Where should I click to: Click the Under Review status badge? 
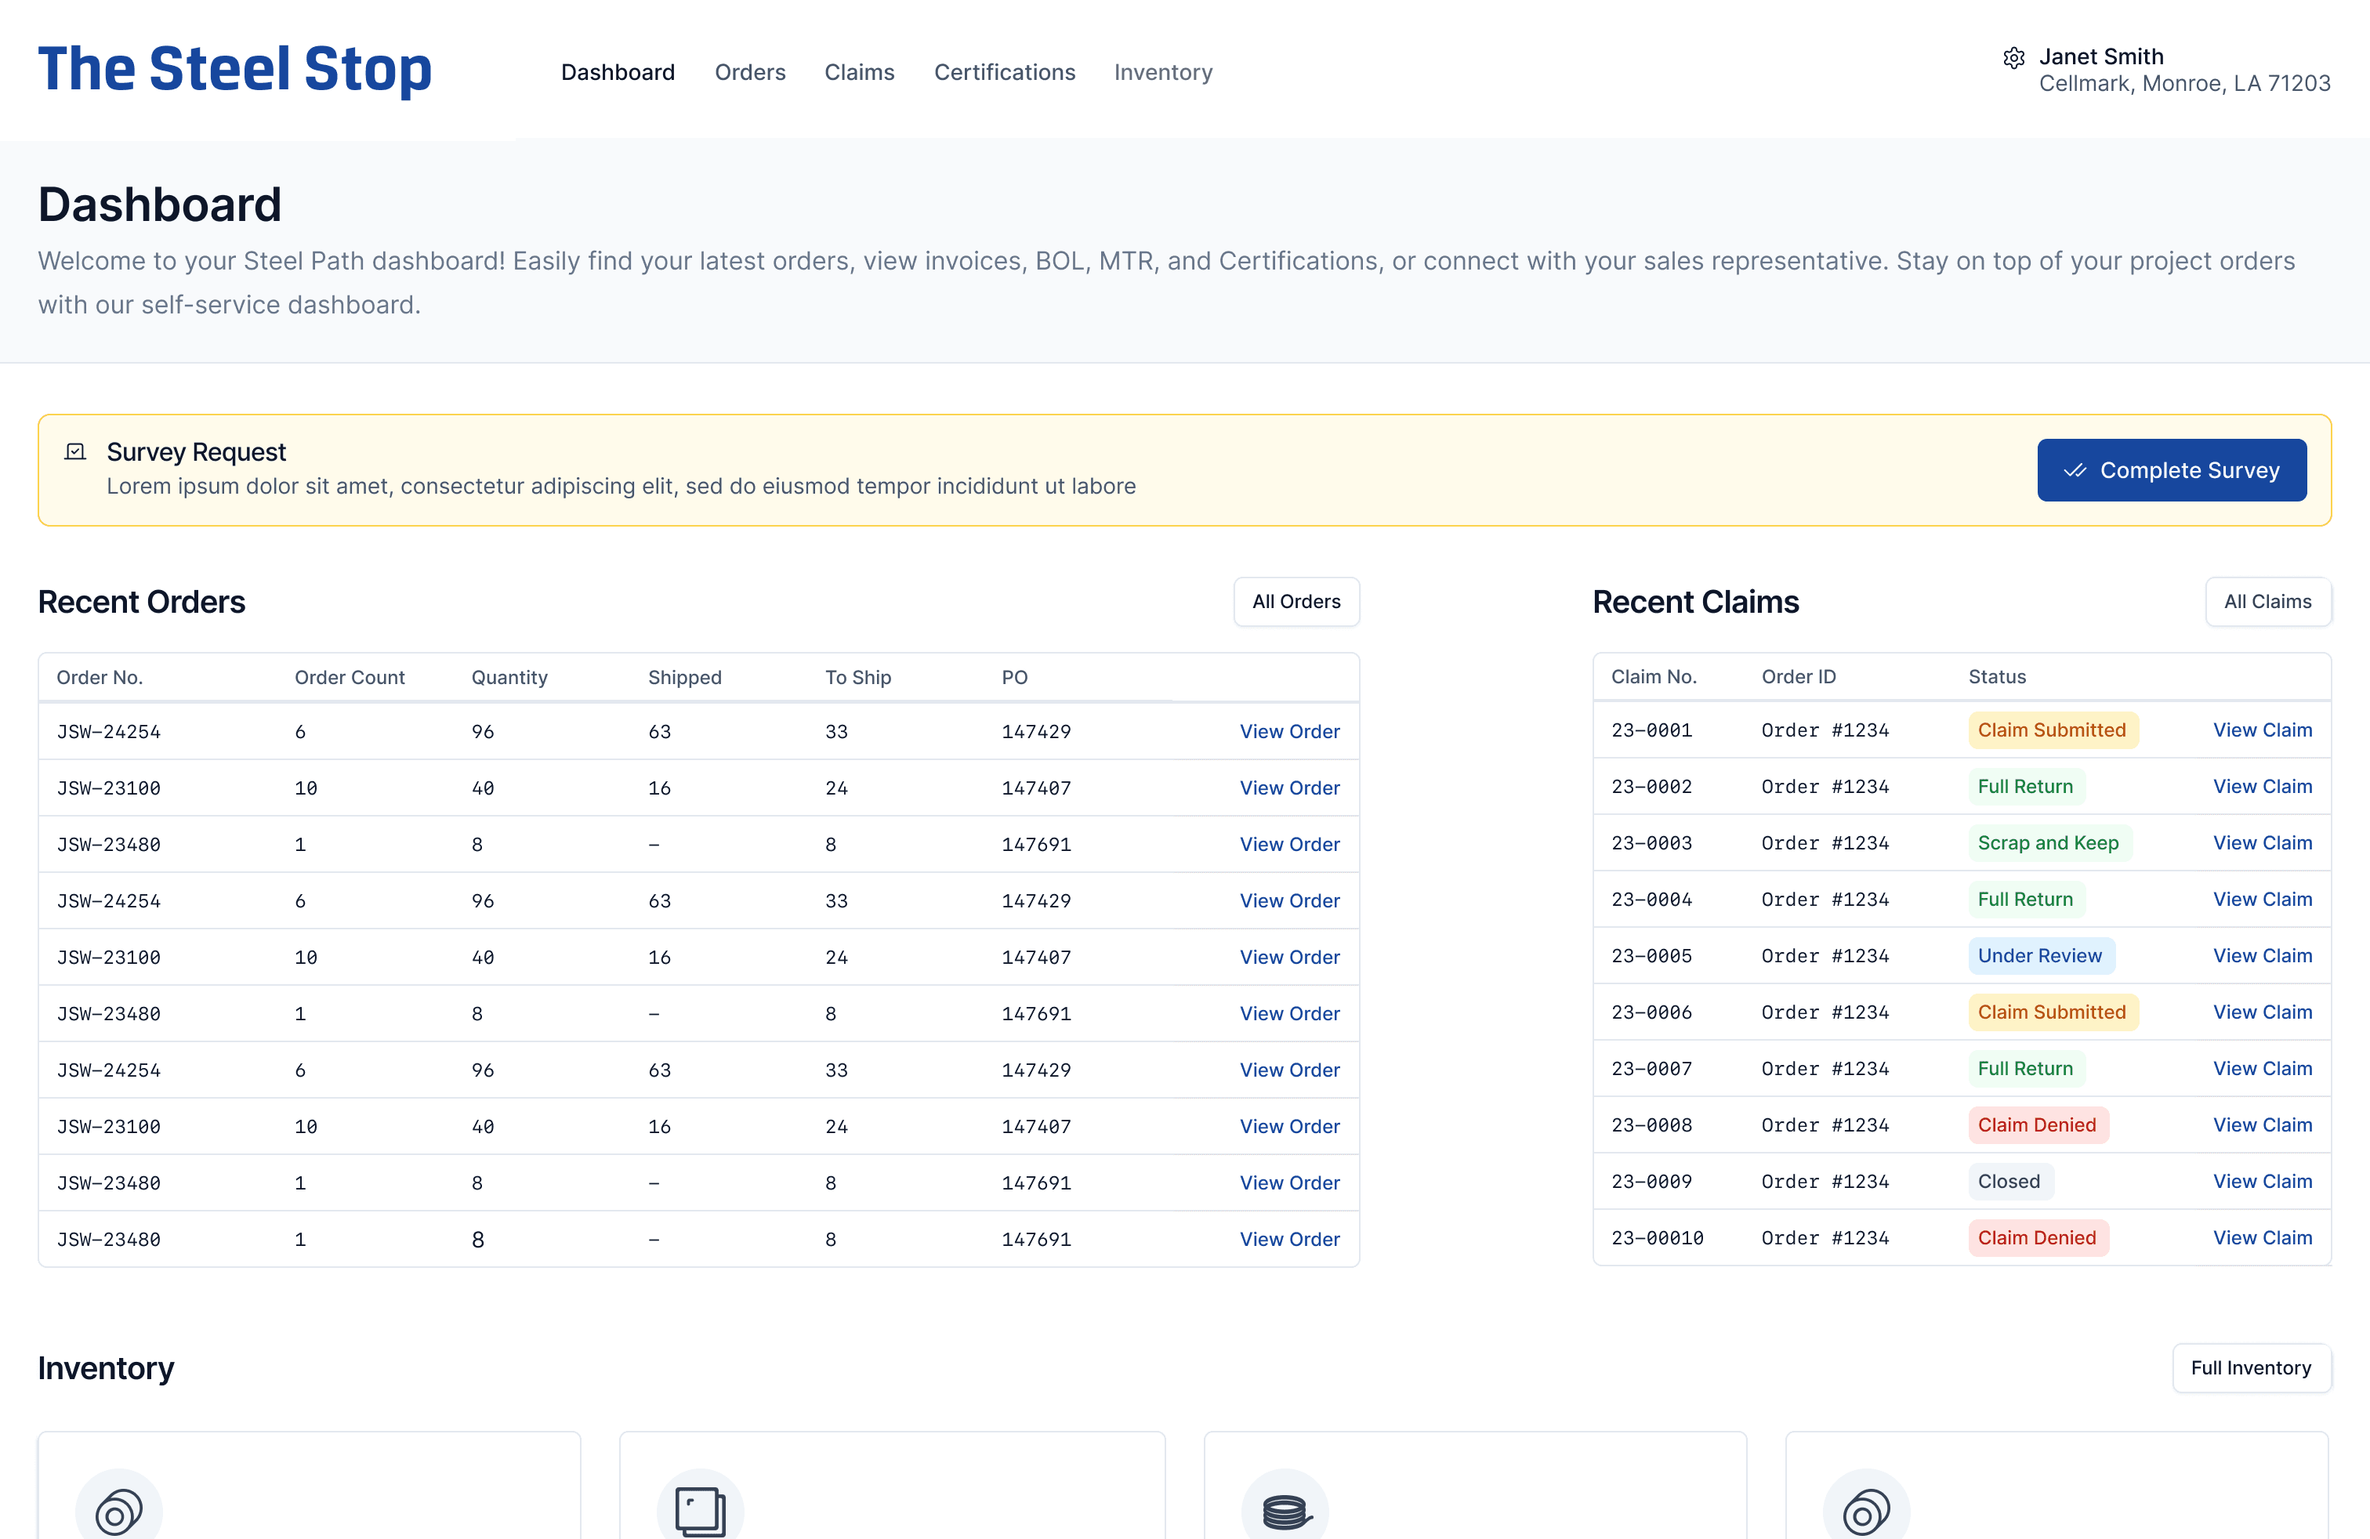tap(2042, 956)
